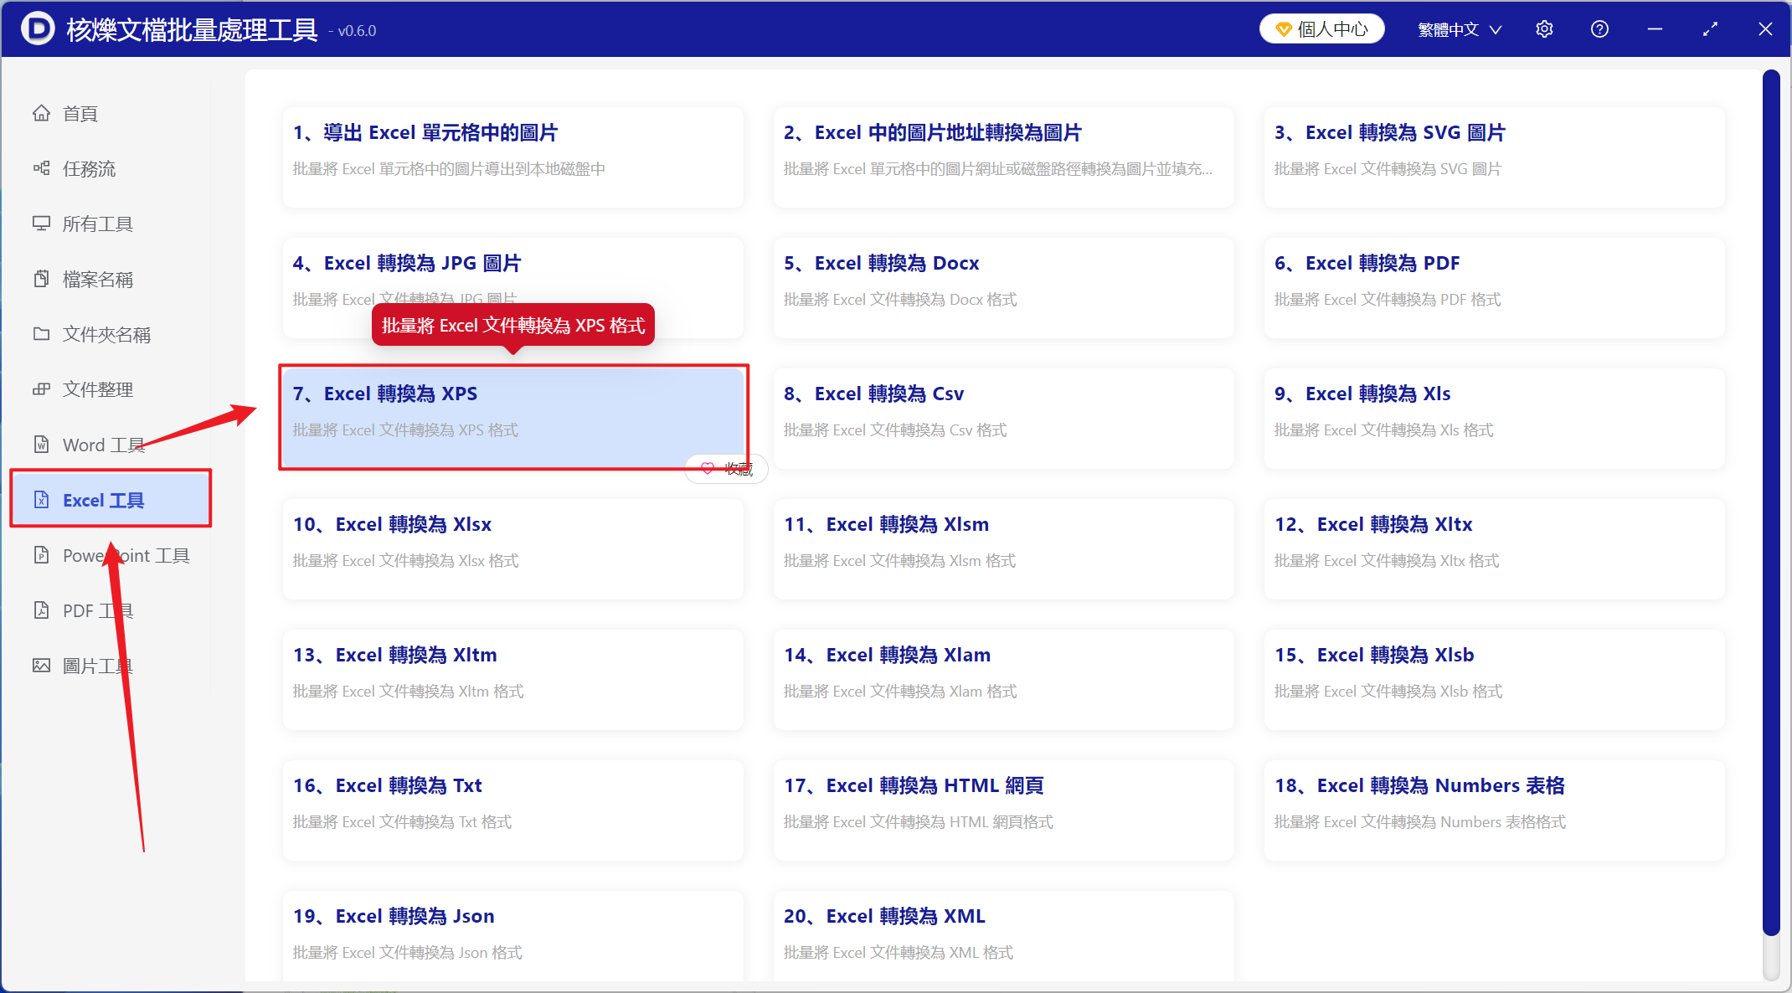Click the 任務流 workflow icon

(x=41, y=168)
